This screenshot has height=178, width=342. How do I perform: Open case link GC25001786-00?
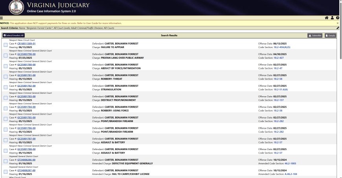[26, 128]
